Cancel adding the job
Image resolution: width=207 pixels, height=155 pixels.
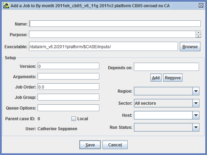115,145
